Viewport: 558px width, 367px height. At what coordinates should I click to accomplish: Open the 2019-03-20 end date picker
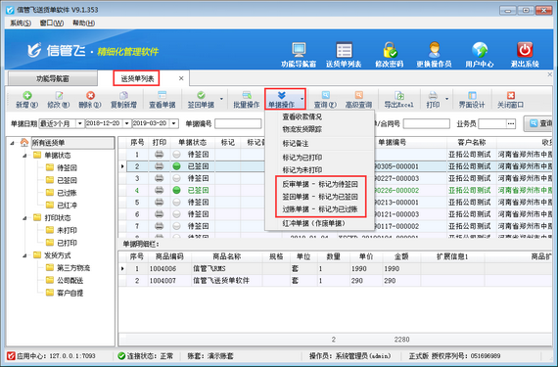point(173,123)
